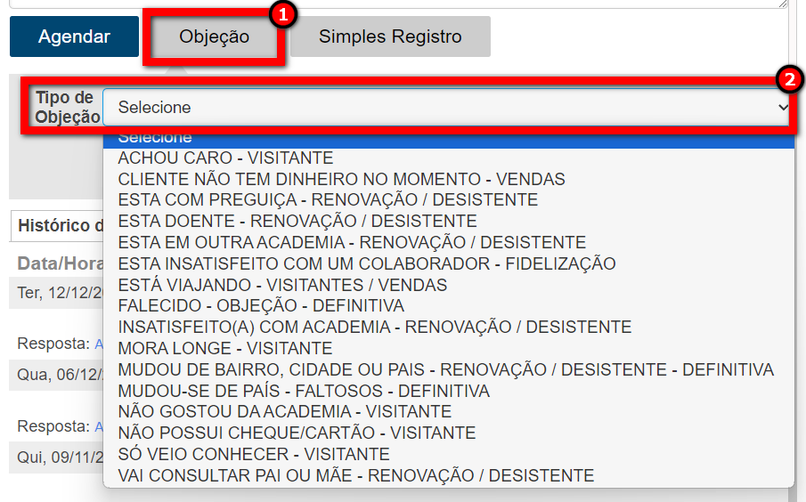Select INSATISFEITO(A) COM ACADEMIA option

pyautogui.click(x=374, y=328)
